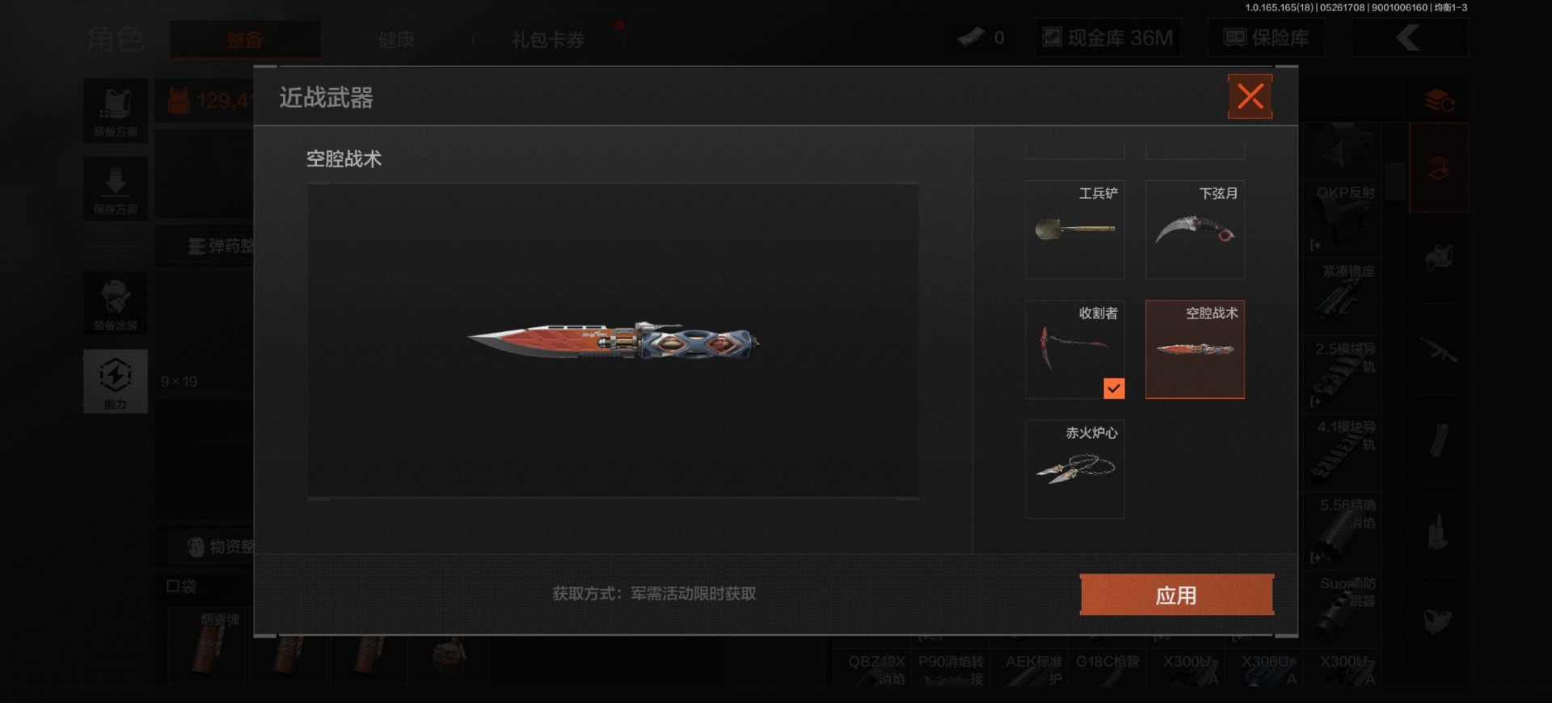Image resolution: width=1552 pixels, height=703 pixels.
Task: Open the 现金库 36M button
Action: 1108,38
